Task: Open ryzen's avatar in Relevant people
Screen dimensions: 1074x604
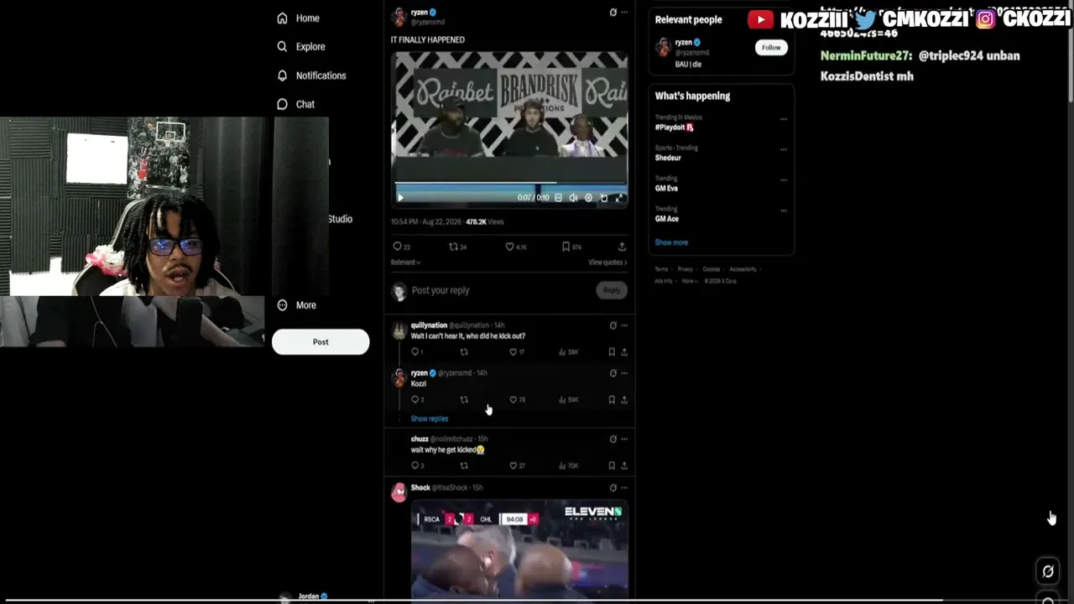Action: 663,47
